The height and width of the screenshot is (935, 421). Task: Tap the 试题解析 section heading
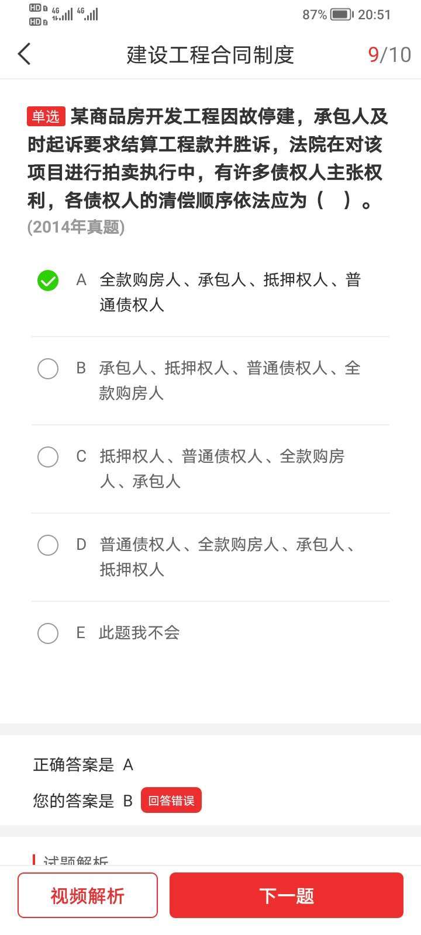coord(76,861)
